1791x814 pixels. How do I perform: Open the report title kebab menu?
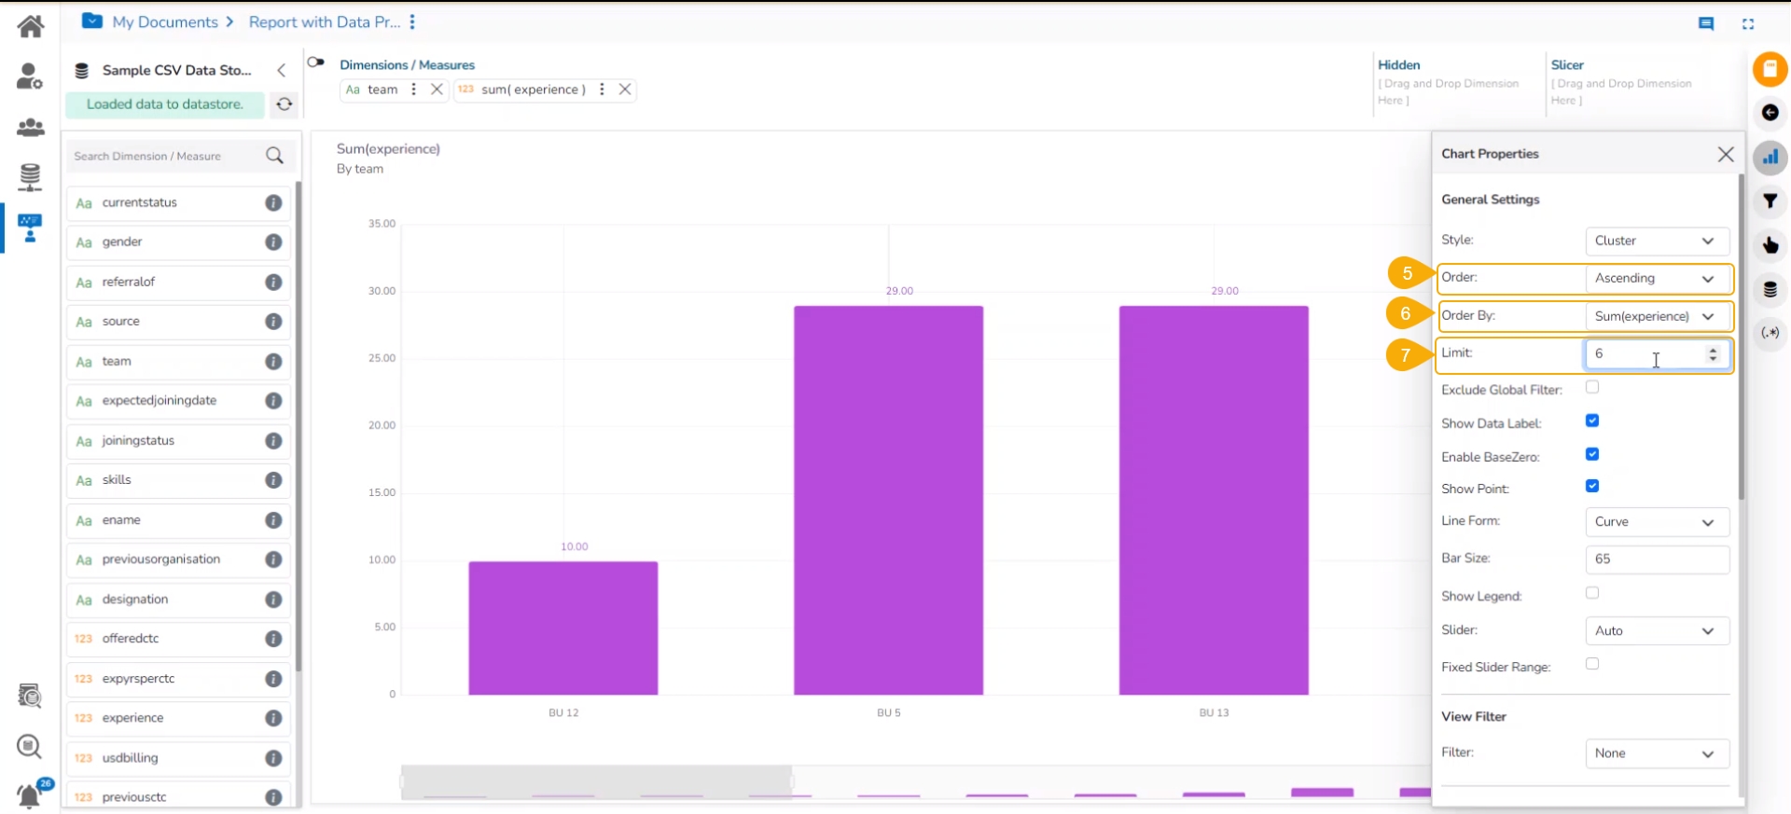412,21
